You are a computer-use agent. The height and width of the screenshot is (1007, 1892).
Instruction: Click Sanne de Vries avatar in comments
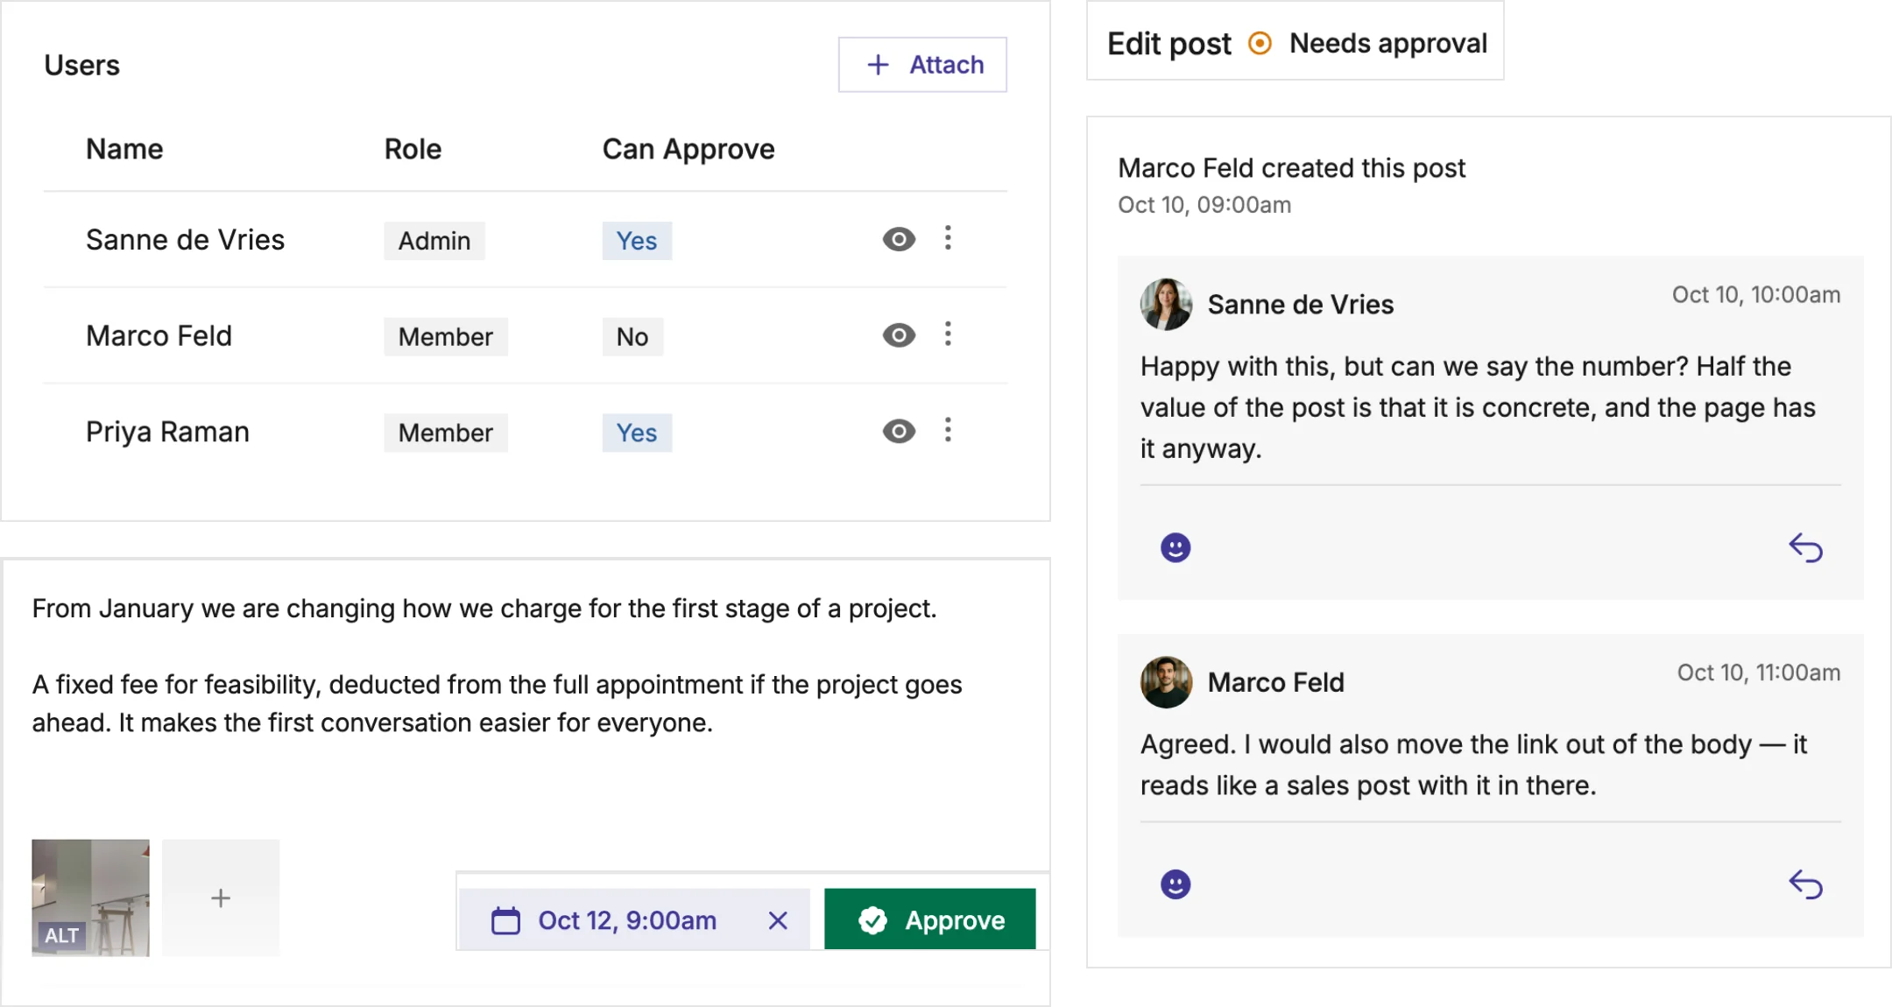(x=1166, y=304)
